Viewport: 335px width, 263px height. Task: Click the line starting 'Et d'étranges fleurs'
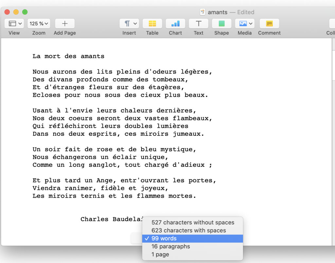click(108, 87)
